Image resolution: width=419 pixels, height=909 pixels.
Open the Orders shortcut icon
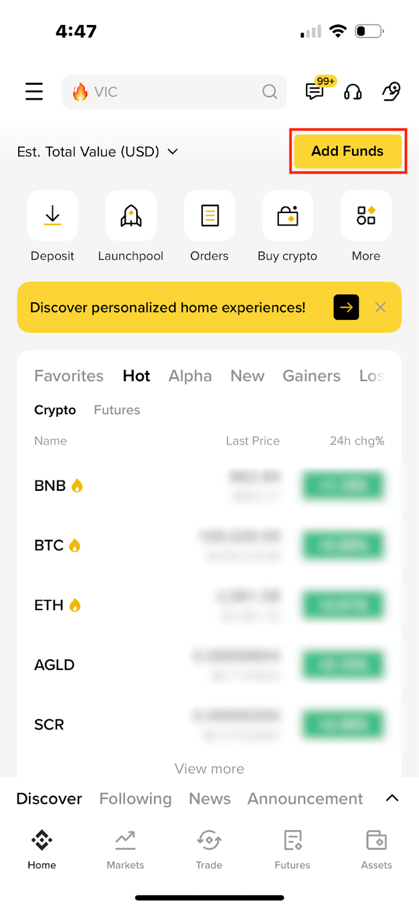tap(209, 216)
